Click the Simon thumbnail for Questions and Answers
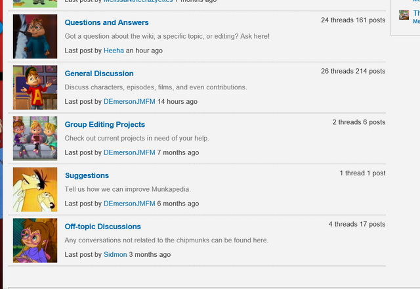The width and height of the screenshot is (420, 289). (x=35, y=37)
